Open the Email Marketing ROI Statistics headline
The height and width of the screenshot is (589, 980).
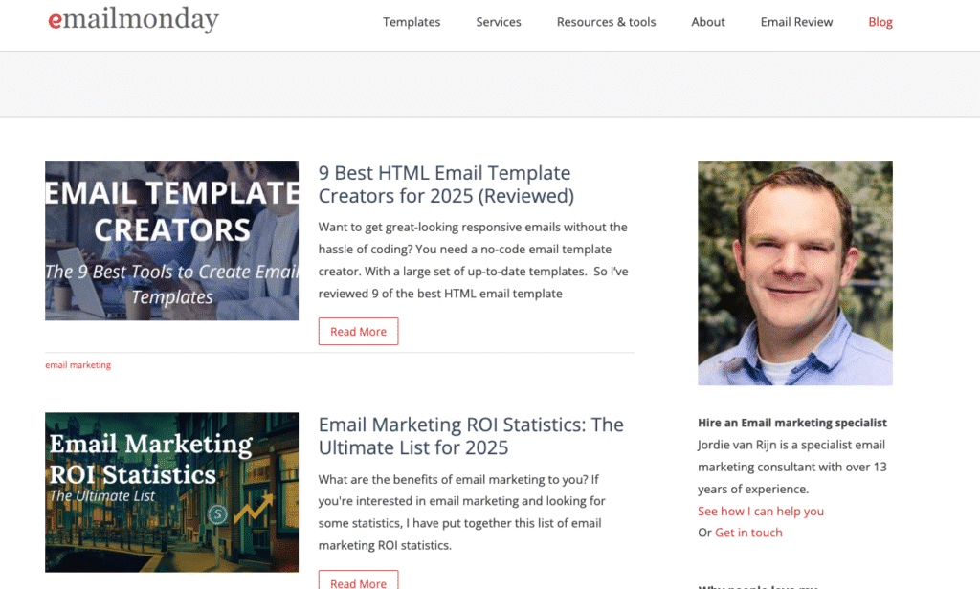coord(470,435)
